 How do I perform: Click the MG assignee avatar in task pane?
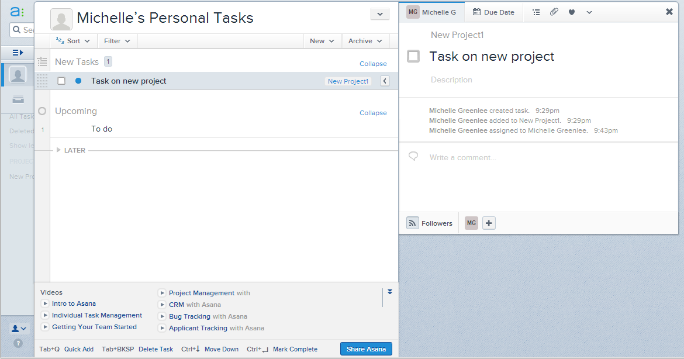[413, 12]
